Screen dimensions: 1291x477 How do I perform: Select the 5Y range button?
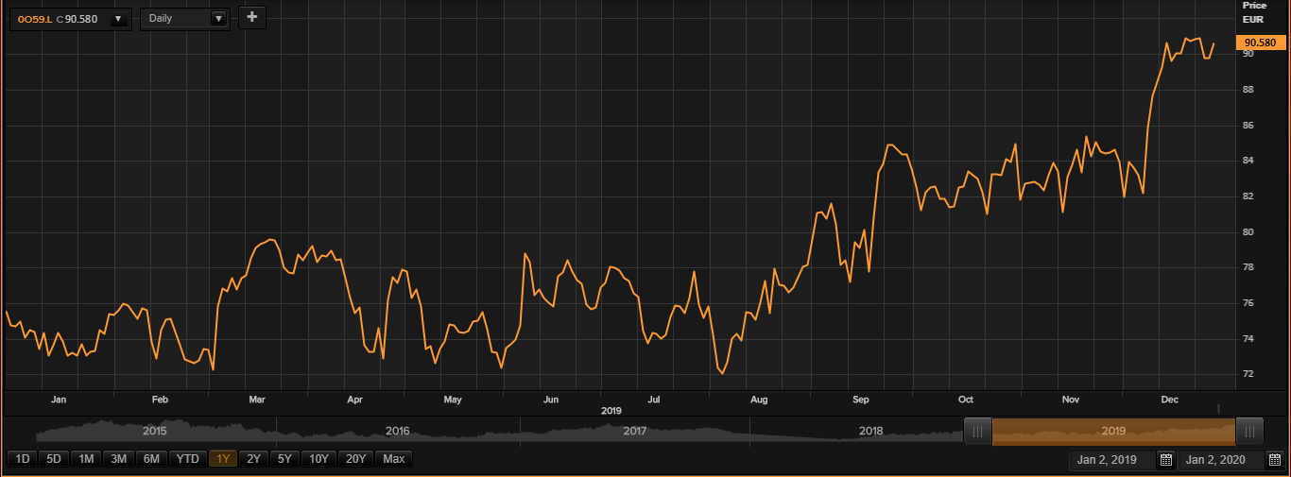pyautogui.click(x=284, y=459)
